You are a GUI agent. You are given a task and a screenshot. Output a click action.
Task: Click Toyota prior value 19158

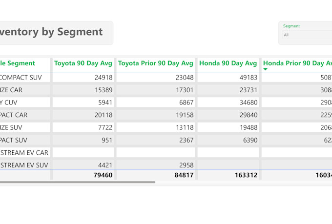point(185,115)
